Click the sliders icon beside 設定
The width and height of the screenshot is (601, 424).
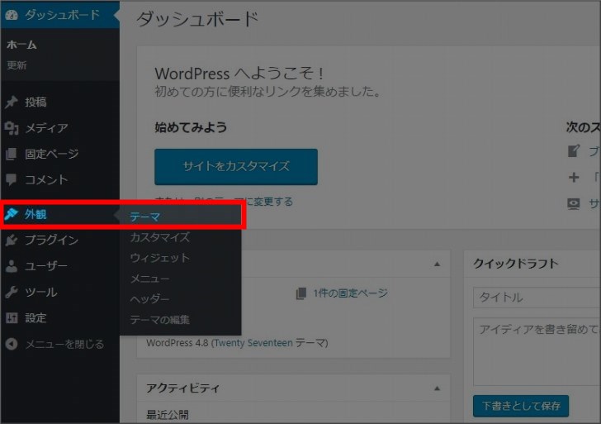(x=12, y=317)
